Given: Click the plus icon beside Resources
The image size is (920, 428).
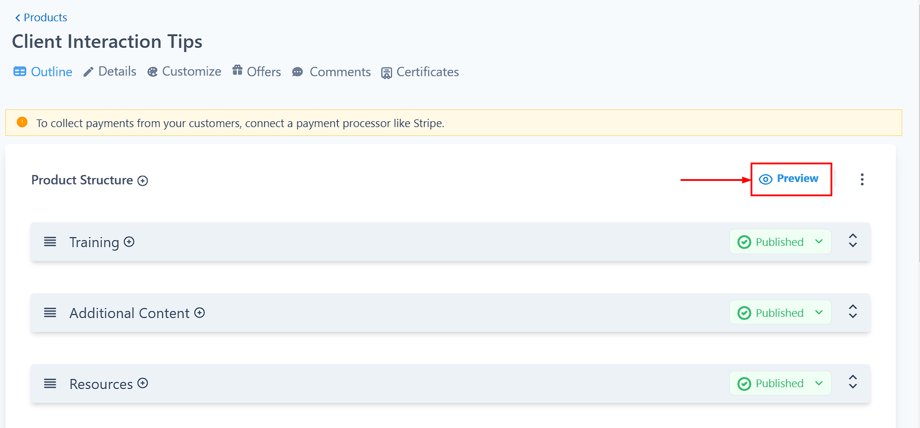Looking at the screenshot, I should click(143, 383).
